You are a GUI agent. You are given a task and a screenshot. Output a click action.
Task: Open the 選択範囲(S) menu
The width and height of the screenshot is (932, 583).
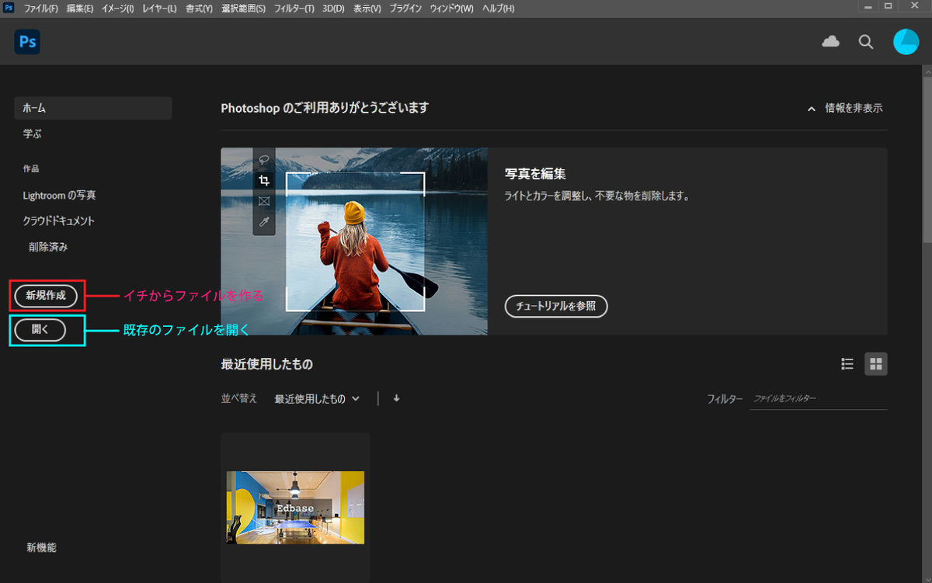click(x=243, y=9)
